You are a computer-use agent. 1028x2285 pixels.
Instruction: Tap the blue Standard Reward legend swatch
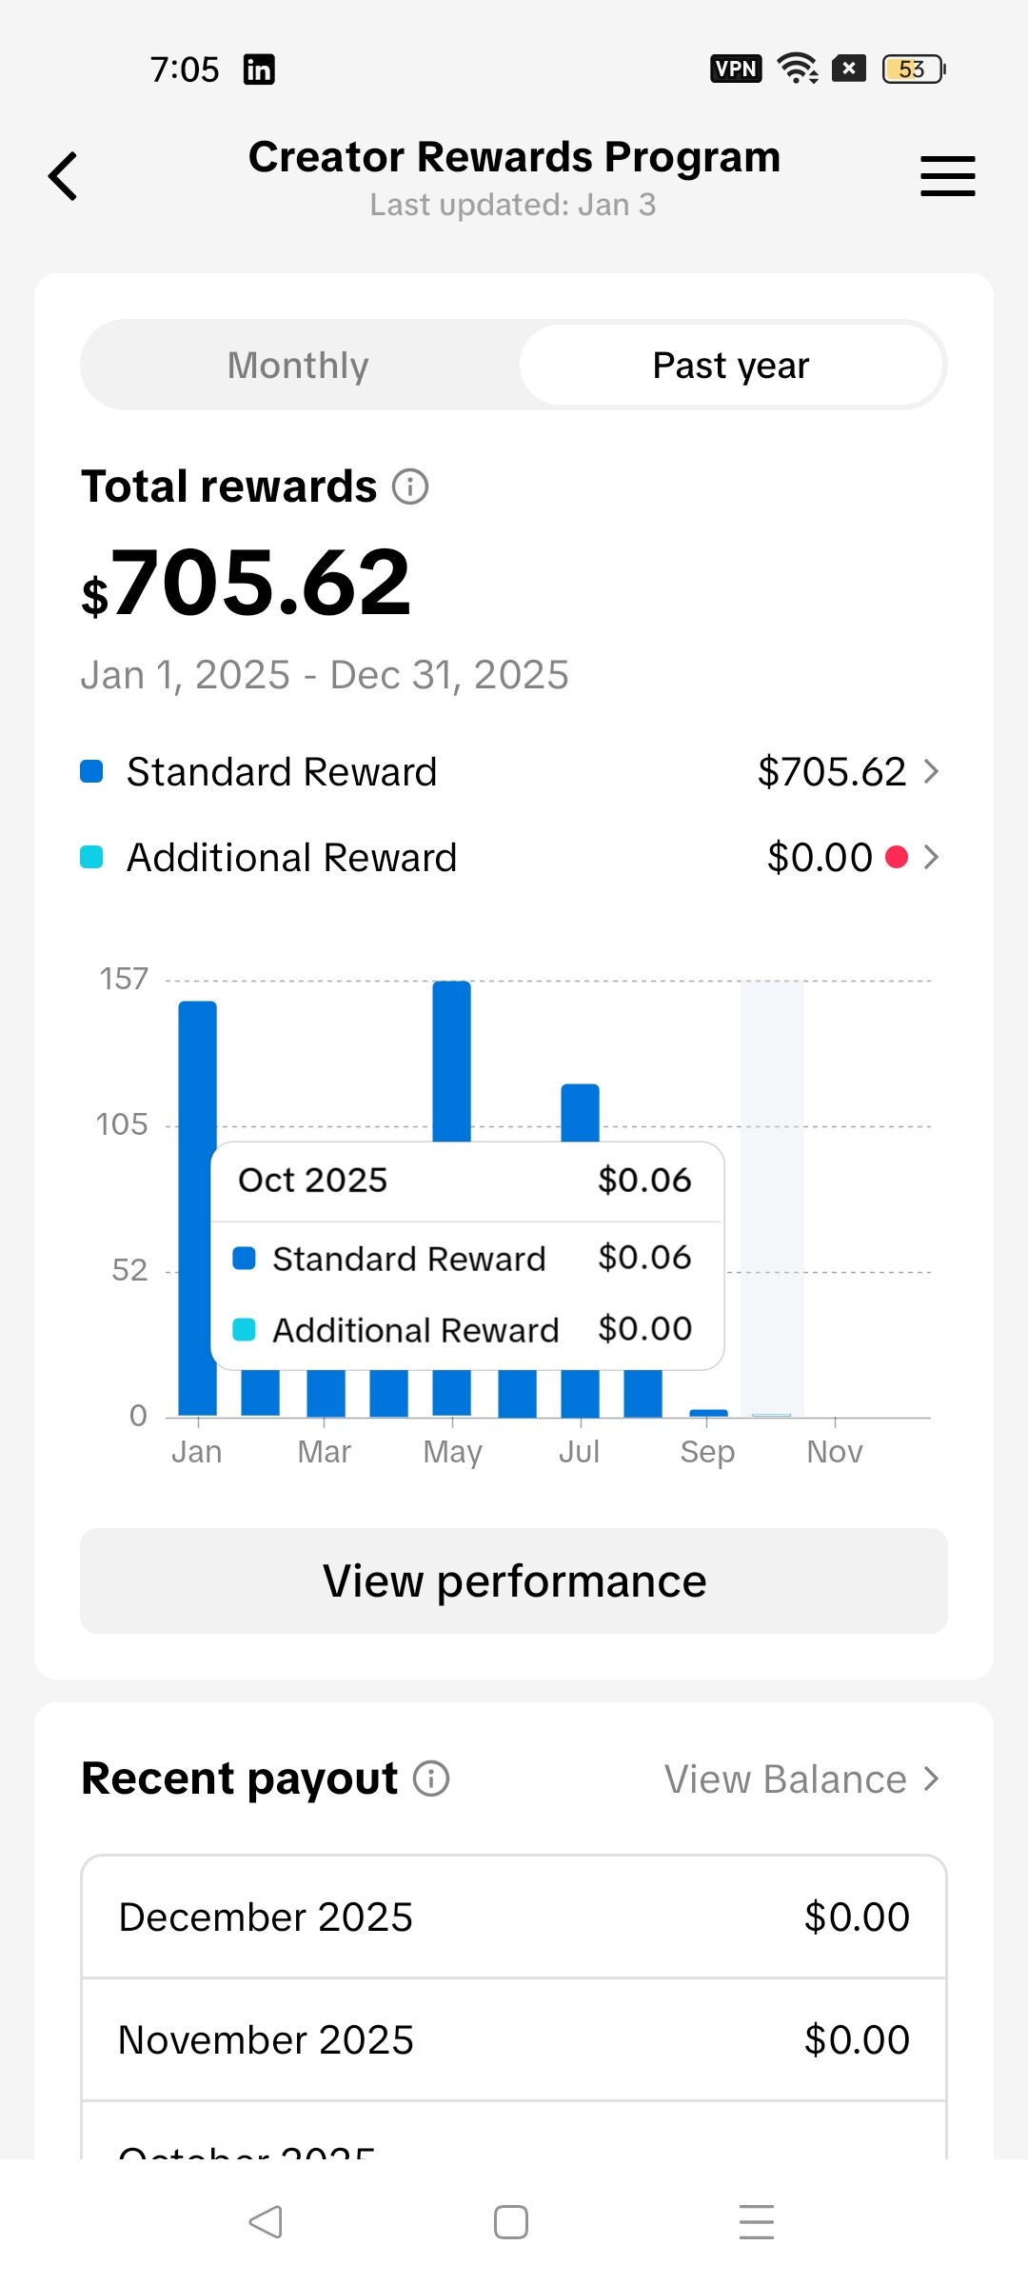[x=91, y=771]
